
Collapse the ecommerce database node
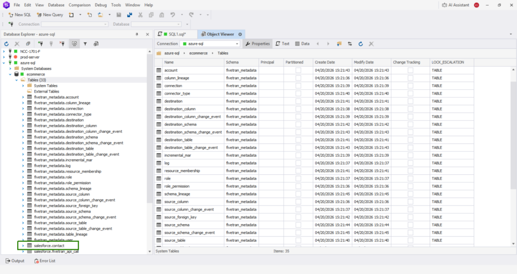click(10, 74)
